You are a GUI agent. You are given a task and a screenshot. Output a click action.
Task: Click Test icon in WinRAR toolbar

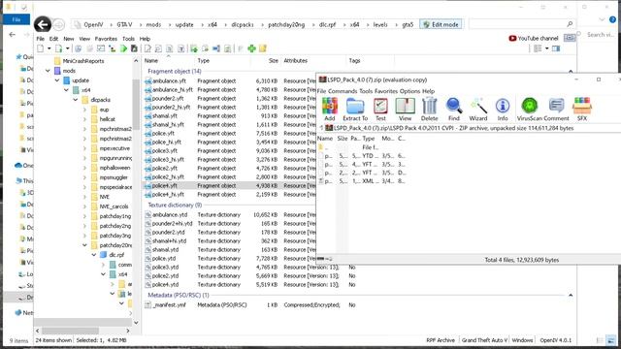(380, 110)
